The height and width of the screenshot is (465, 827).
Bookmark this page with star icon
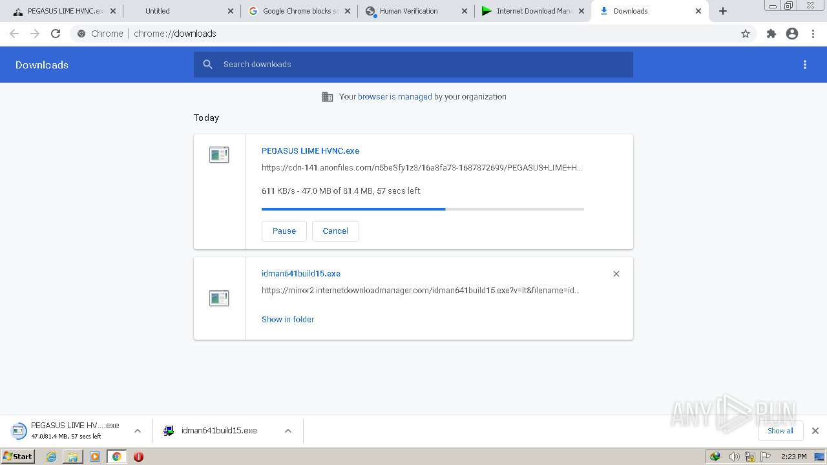click(746, 34)
